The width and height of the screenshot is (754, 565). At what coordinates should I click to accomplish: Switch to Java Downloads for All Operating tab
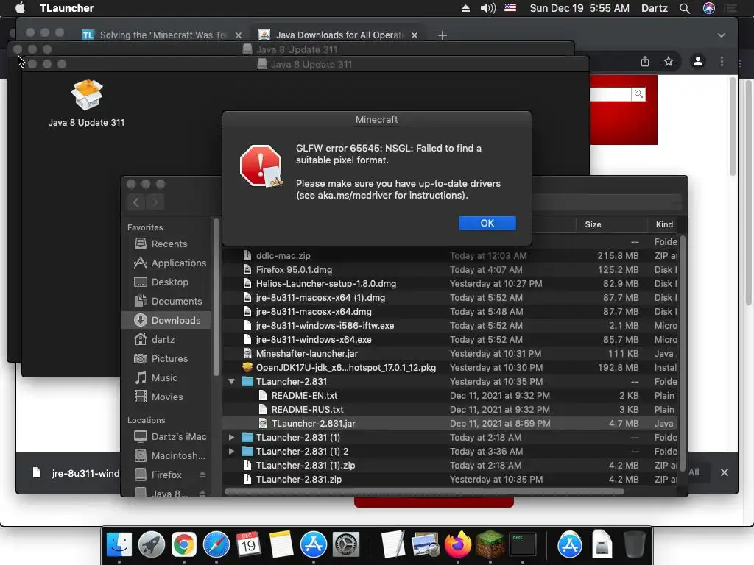click(x=338, y=35)
